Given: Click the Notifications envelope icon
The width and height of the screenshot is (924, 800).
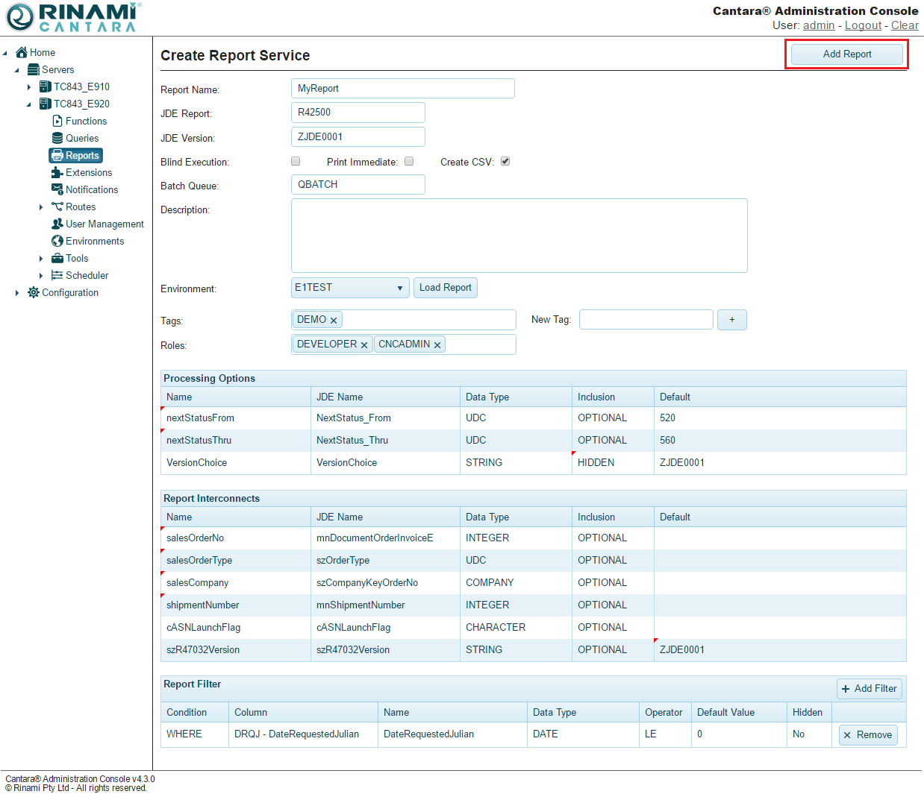Looking at the screenshot, I should click(x=57, y=189).
